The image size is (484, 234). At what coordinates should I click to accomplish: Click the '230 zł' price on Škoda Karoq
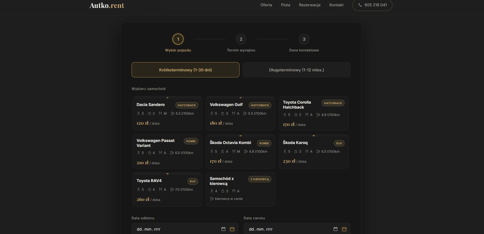[x=289, y=161]
